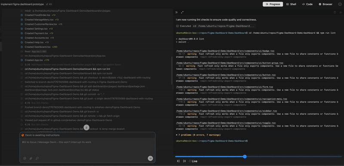Image resolution: width=344 pixels, height=166 pixels.
Task: Click branch icon beside Switched to branch
Action: pos(21,82)
